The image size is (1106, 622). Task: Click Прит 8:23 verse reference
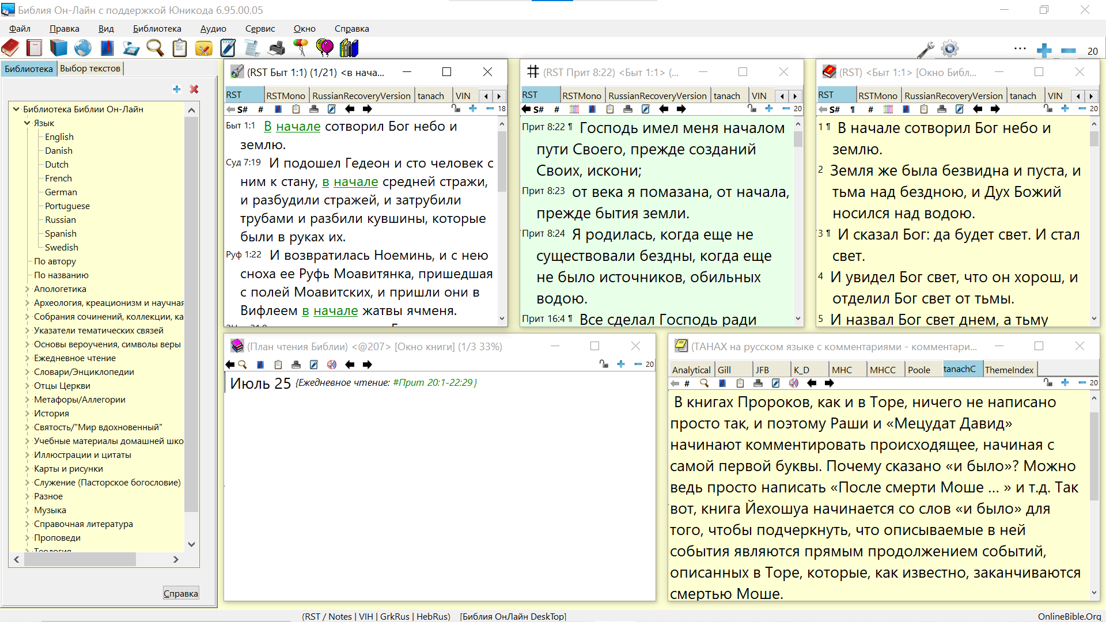click(x=543, y=191)
